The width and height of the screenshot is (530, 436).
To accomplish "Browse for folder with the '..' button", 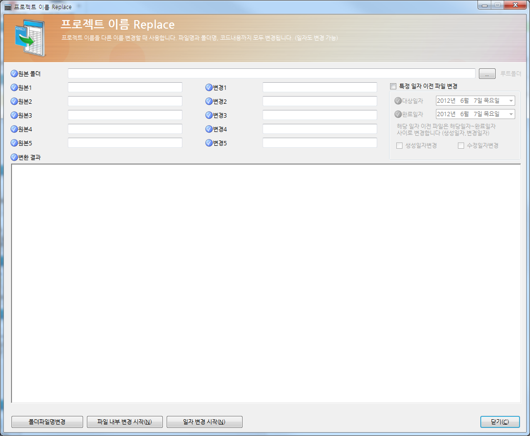I will click(487, 74).
